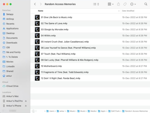The height and width of the screenshot is (113, 150).
Task: Select Ankur's iPad Pro location
Action: [13, 101]
